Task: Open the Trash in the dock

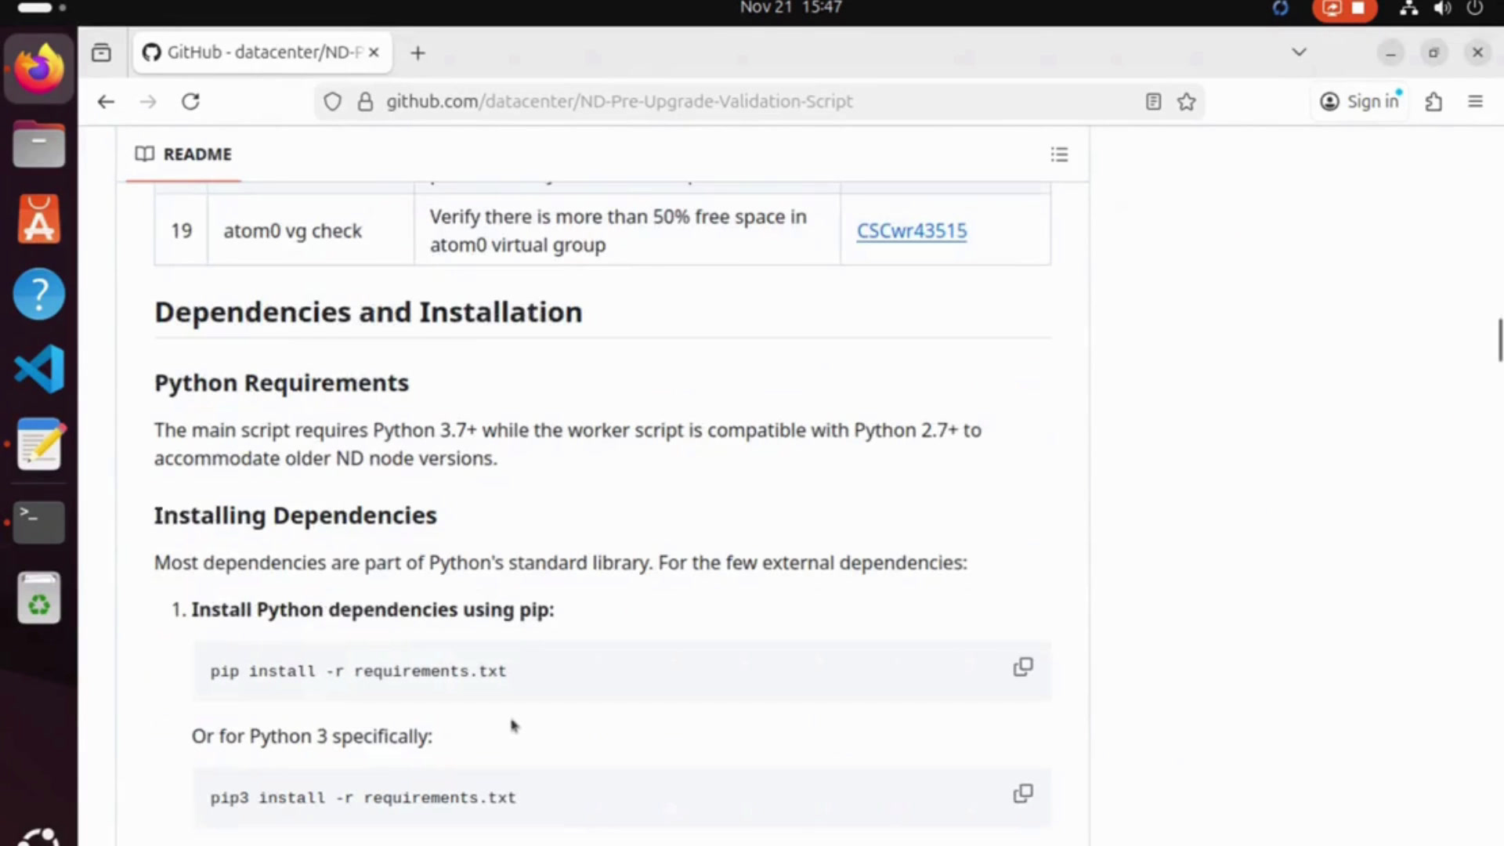Action: point(38,598)
